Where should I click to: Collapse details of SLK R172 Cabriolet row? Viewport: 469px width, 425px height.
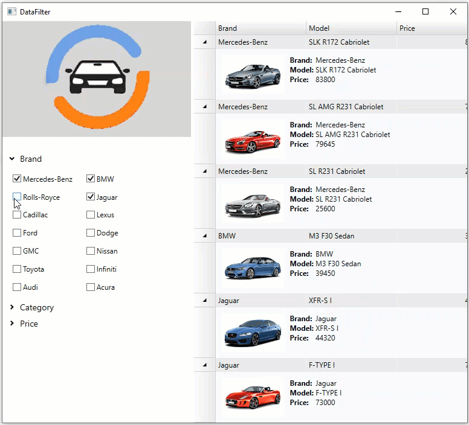(205, 42)
